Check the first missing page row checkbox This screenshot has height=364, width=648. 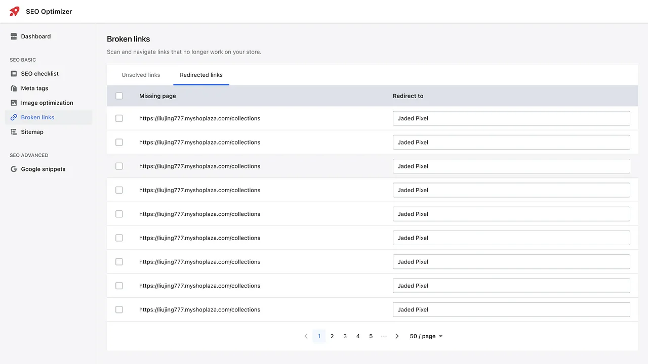coord(119,118)
